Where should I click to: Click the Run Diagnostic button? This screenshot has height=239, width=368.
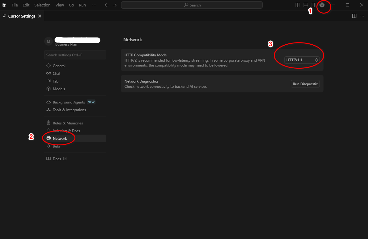[x=305, y=84]
